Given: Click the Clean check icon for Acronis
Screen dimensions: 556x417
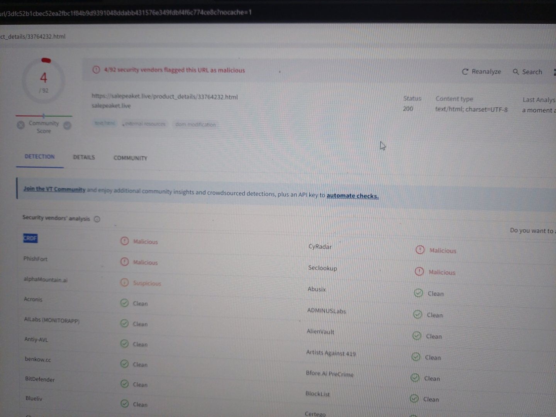Looking at the screenshot, I should pos(124,303).
